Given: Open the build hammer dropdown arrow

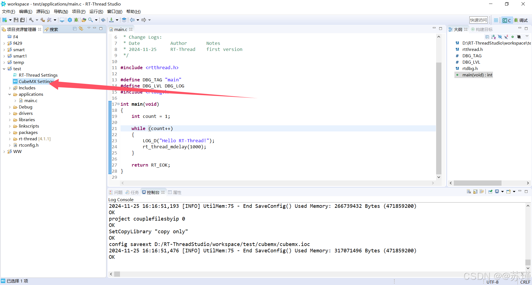Looking at the screenshot, I should [x=37, y=20].
